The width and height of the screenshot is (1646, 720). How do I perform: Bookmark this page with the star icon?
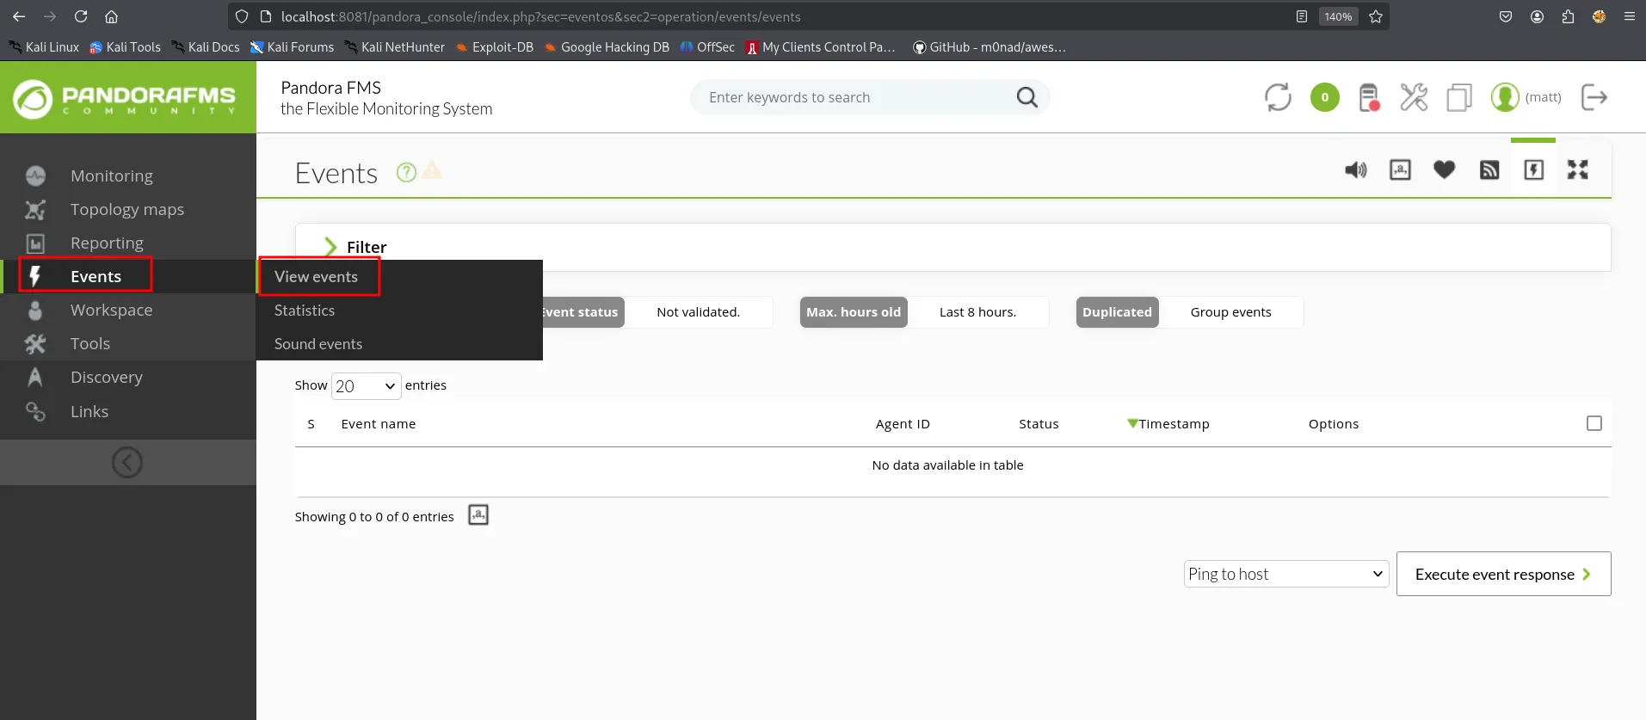1376,16
